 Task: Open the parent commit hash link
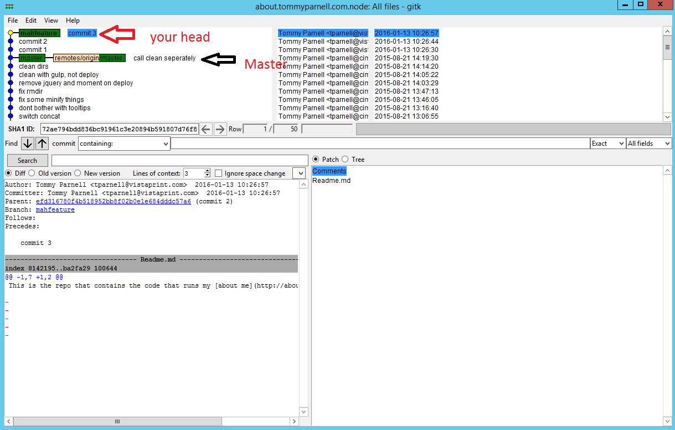click(x=113, y=202)
